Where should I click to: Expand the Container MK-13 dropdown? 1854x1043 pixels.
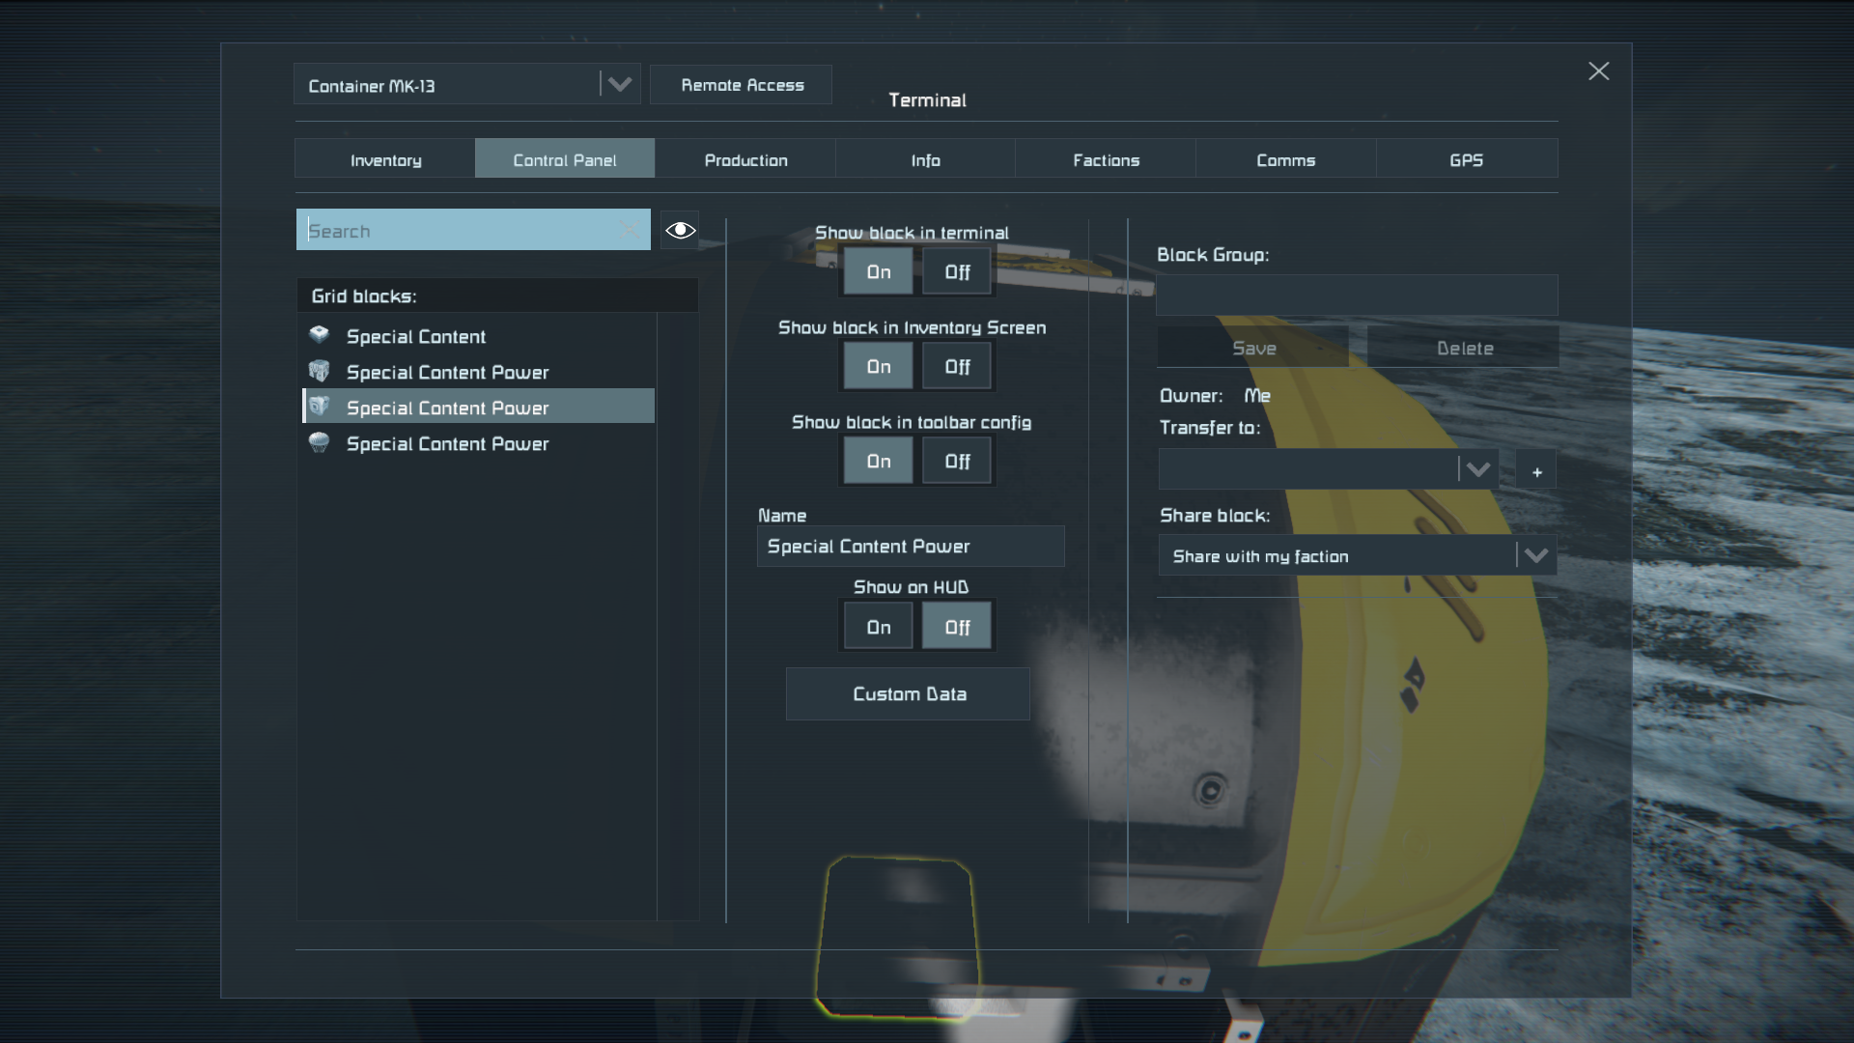(619, 85)
